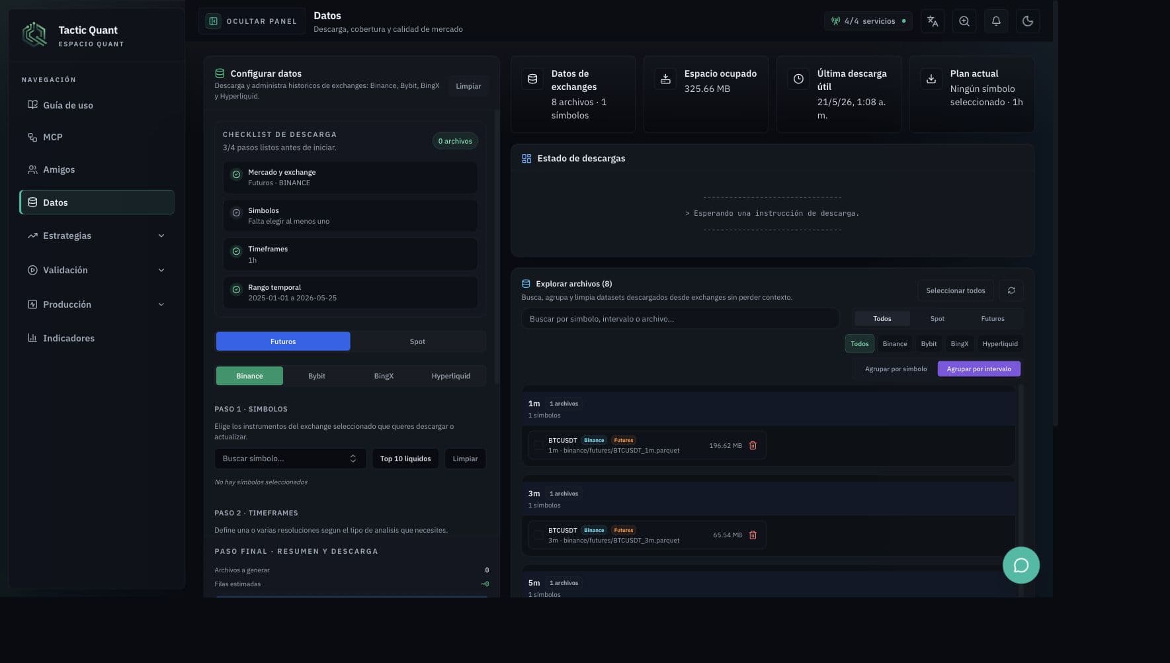Click Ocultar Panel button

pos(252,21)
